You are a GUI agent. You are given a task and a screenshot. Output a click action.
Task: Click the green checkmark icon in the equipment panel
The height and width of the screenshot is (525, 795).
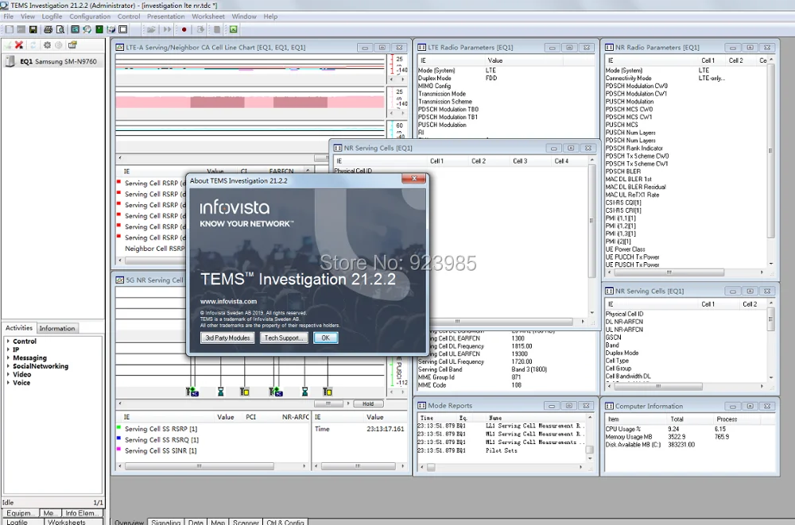(8, 44)
